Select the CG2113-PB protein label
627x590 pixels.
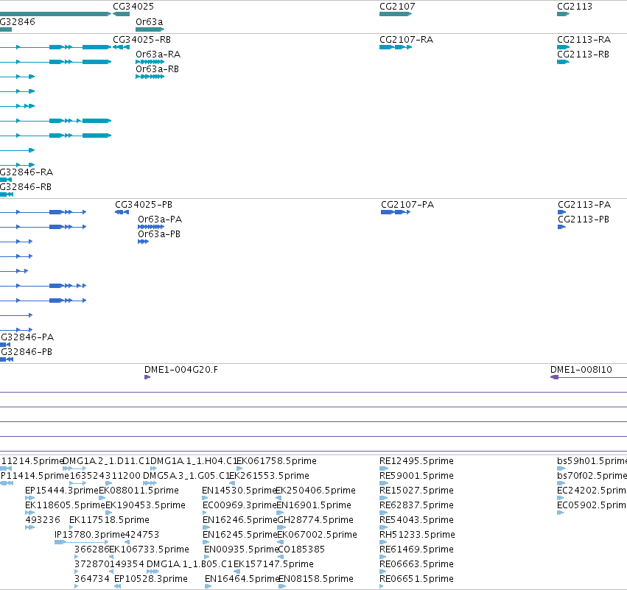(584, 219)
